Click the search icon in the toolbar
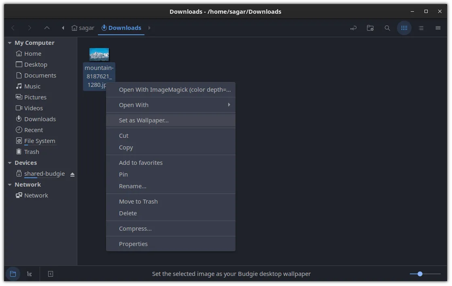Screen dimensions: 452x286 point(387,28)
